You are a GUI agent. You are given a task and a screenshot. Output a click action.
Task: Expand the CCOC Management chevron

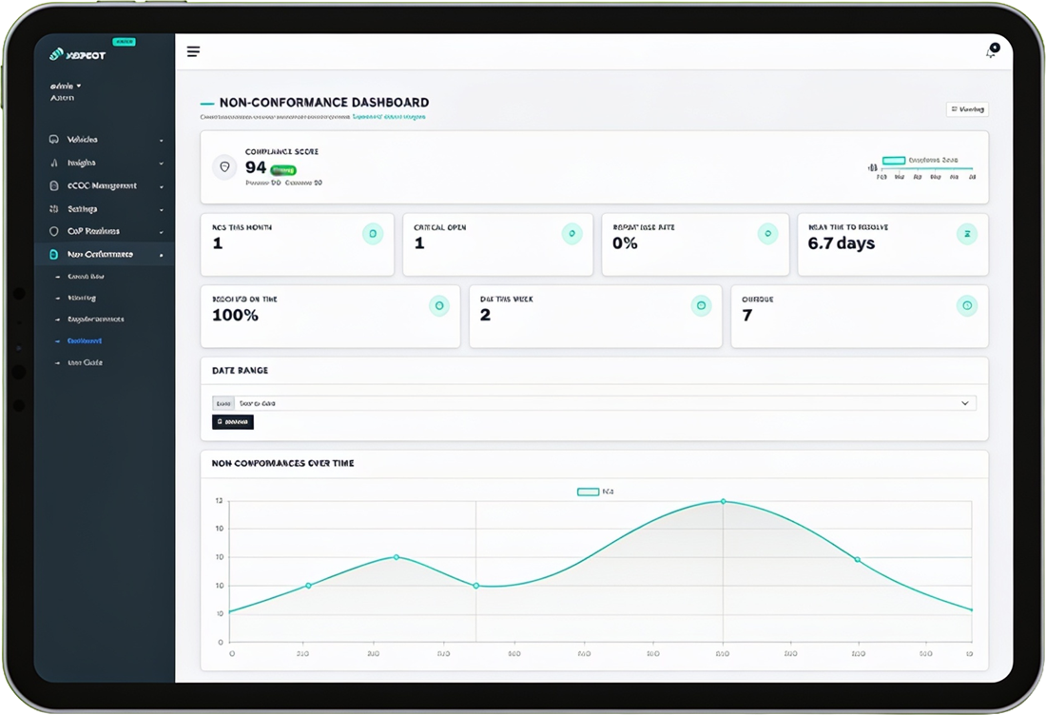tap(162, 186)
